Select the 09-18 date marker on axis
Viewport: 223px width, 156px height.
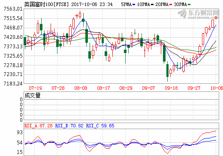point(171,88)
